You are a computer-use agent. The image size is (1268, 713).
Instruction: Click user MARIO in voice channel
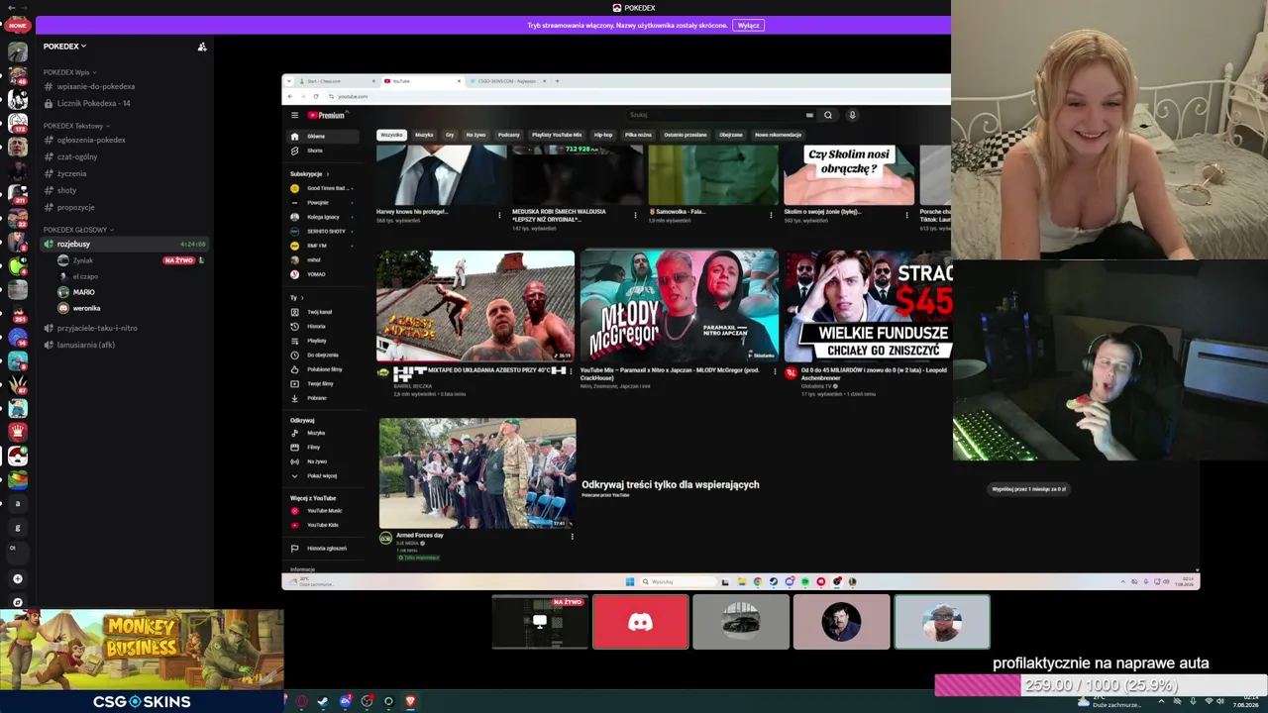coord(83,292)
